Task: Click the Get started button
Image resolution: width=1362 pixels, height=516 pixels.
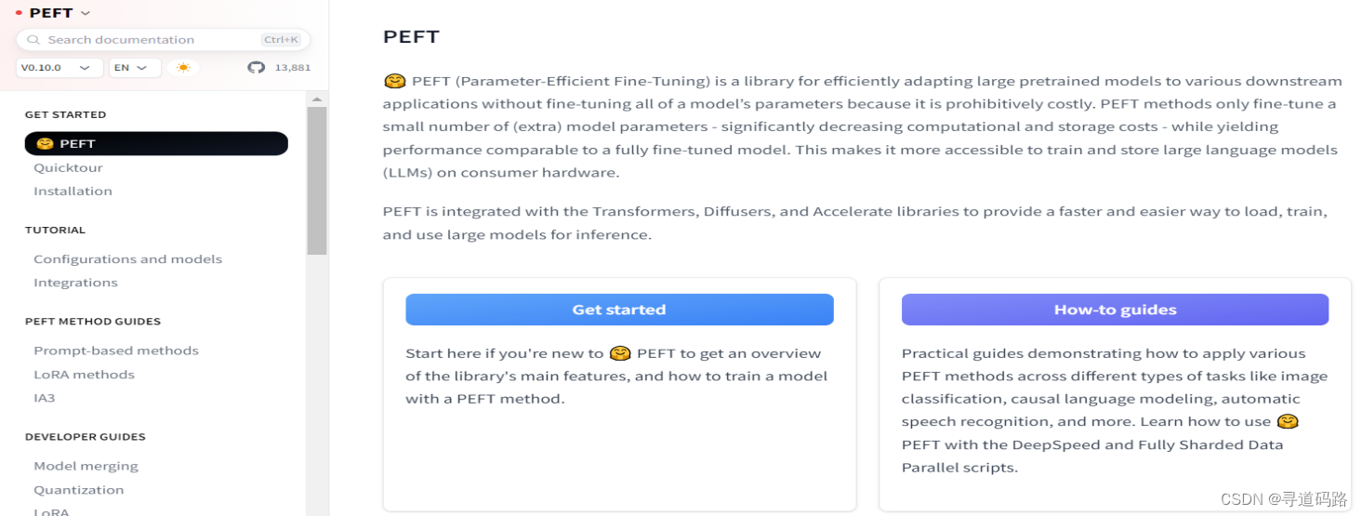Action: [x=619, y=310]
